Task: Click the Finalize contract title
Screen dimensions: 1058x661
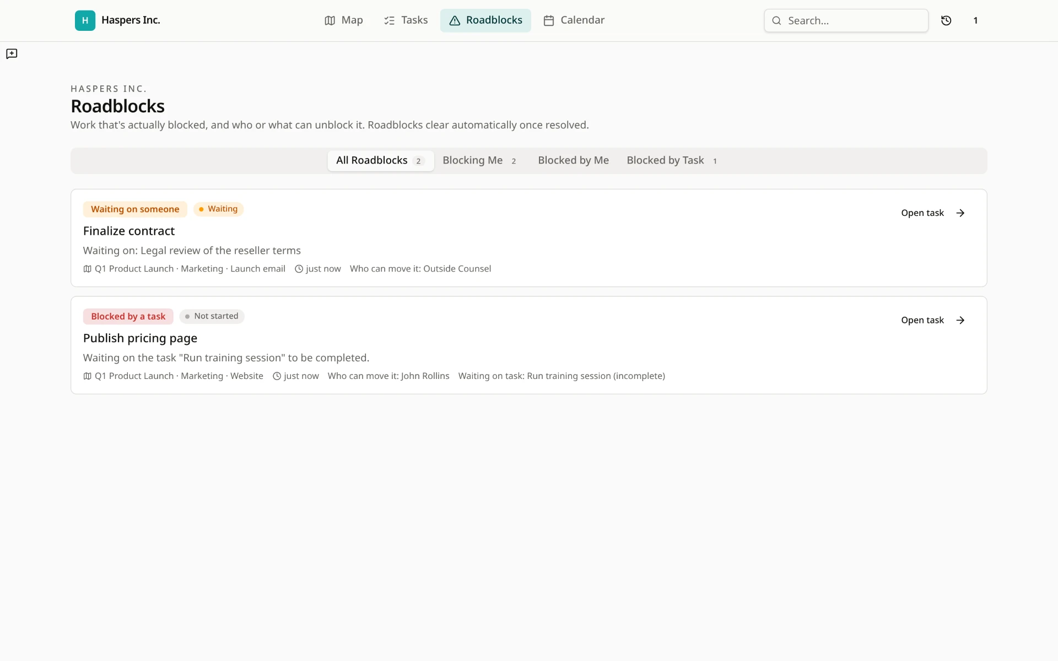Action: click(x=129, y=231)
